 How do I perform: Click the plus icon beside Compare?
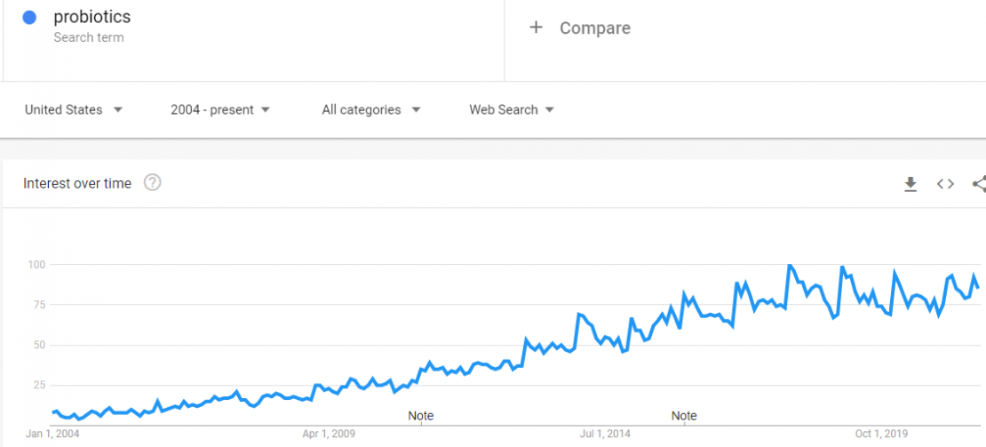pyautogui.click(x=536, y=28)
